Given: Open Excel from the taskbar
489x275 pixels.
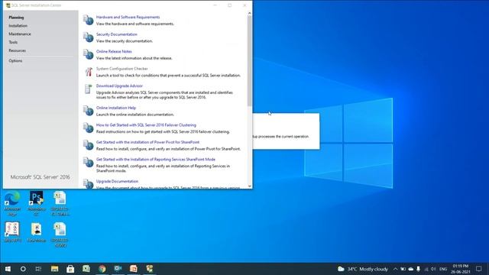Looking at the screenshot, I should coord(86,269).
